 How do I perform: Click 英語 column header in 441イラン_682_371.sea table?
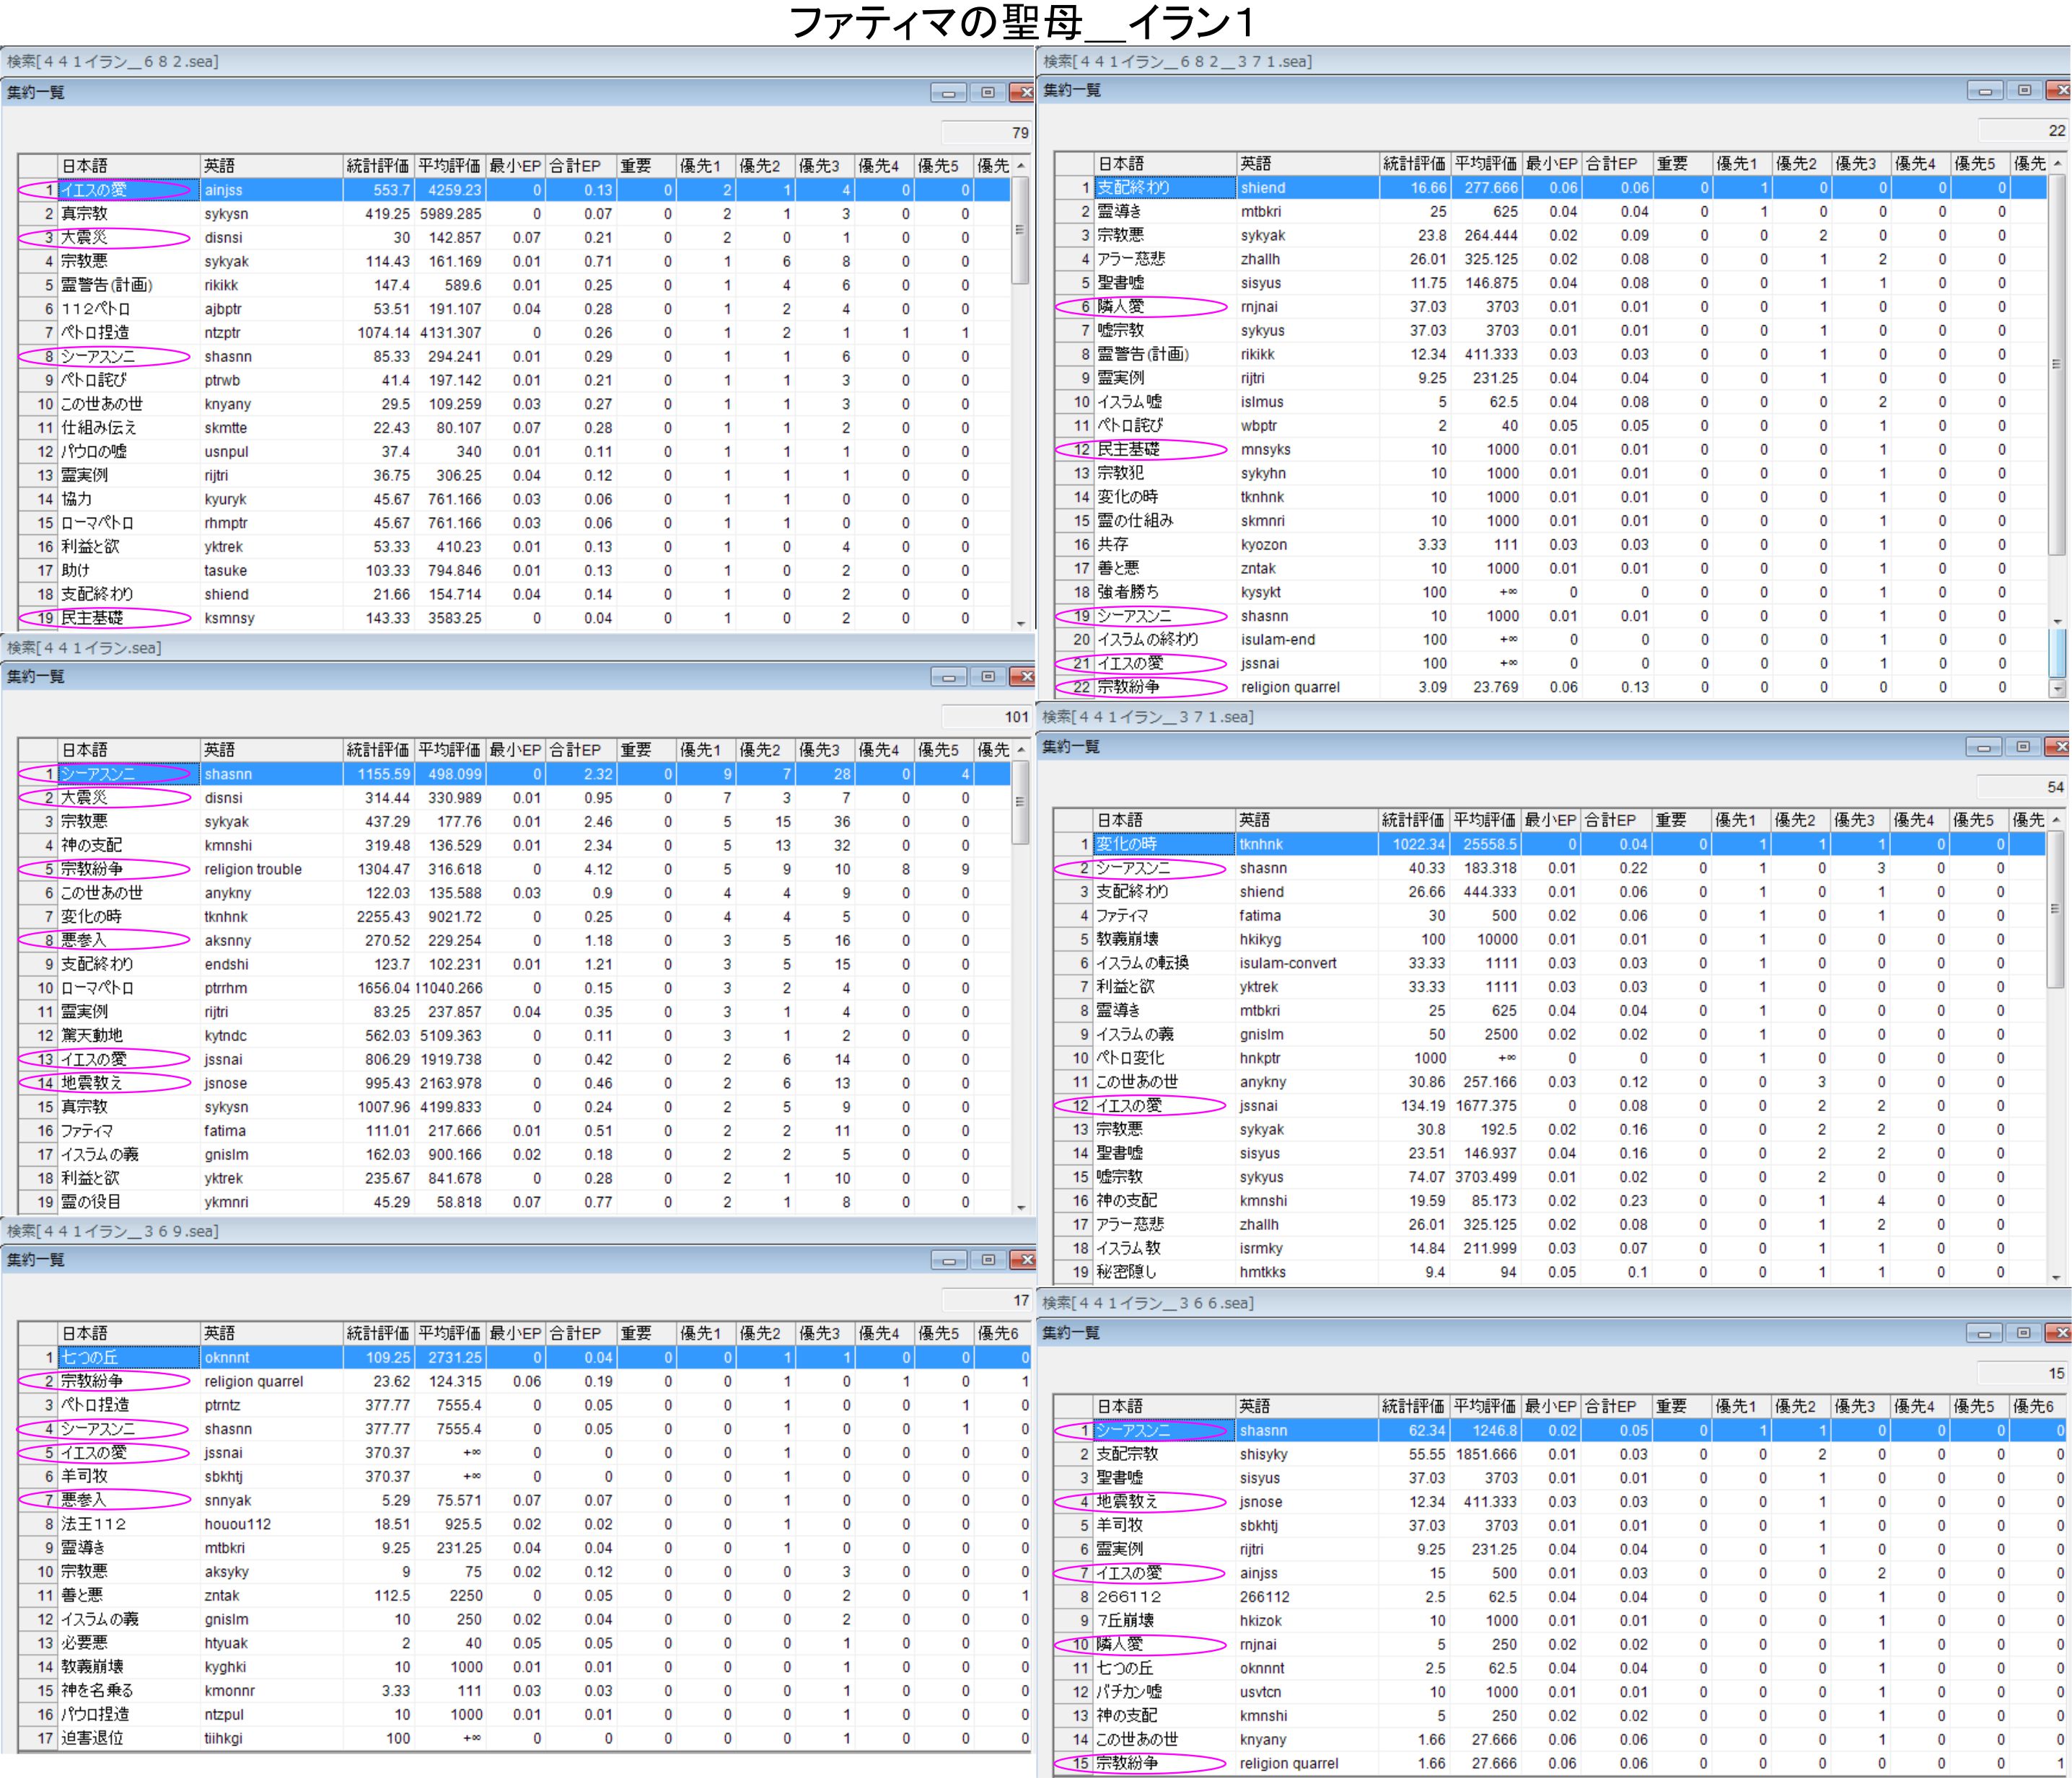(x=1255, y=164)
